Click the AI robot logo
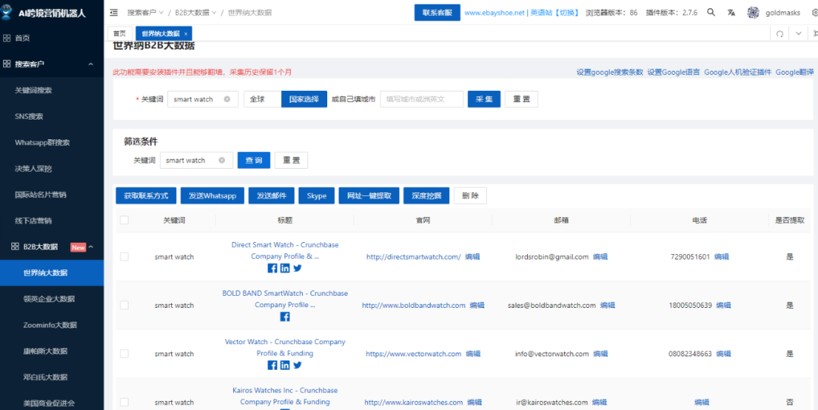The height and width of the screenshot is (410, 818). tap(6, 13)
